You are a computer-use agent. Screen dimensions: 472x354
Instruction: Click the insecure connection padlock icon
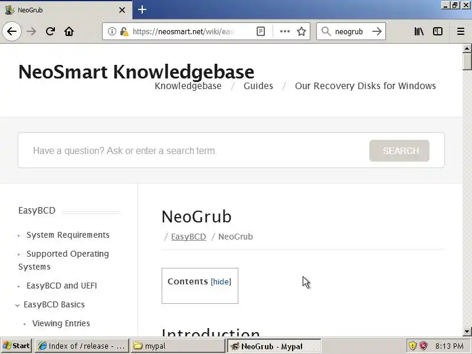pyautogui.click(x=124, y=31)
